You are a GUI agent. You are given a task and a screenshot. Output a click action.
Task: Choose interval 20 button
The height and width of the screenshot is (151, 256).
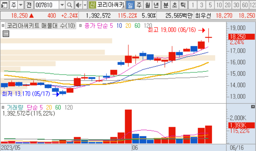[228, 5]
